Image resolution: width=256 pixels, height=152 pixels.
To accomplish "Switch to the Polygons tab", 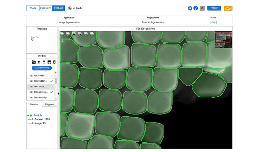I will 49,104.
